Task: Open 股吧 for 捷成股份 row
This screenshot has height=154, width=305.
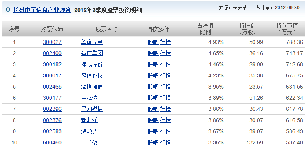Action: [153, 64]
